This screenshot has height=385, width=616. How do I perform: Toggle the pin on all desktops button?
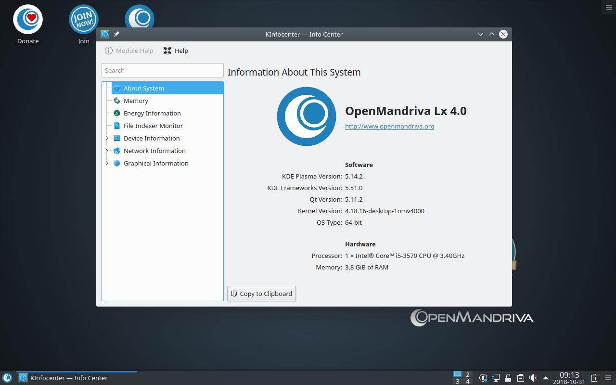pos(116,34)
